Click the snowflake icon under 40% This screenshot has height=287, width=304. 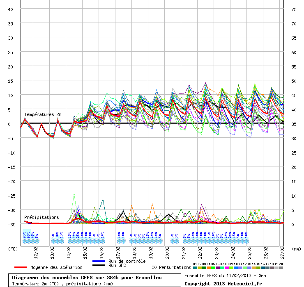(x=74, y=241)
